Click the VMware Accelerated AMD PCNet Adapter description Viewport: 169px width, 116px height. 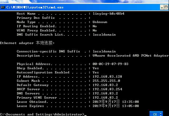tap(131, 56)
